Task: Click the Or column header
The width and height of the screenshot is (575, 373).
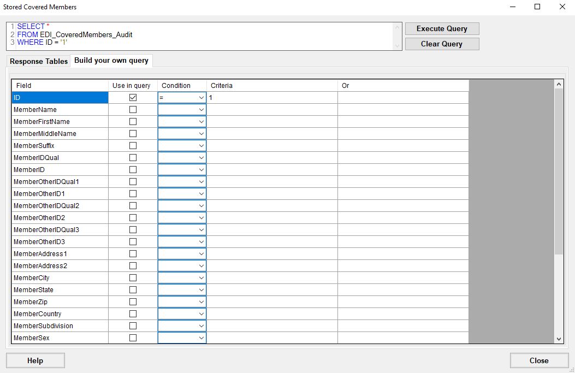Action: point(403,85)
